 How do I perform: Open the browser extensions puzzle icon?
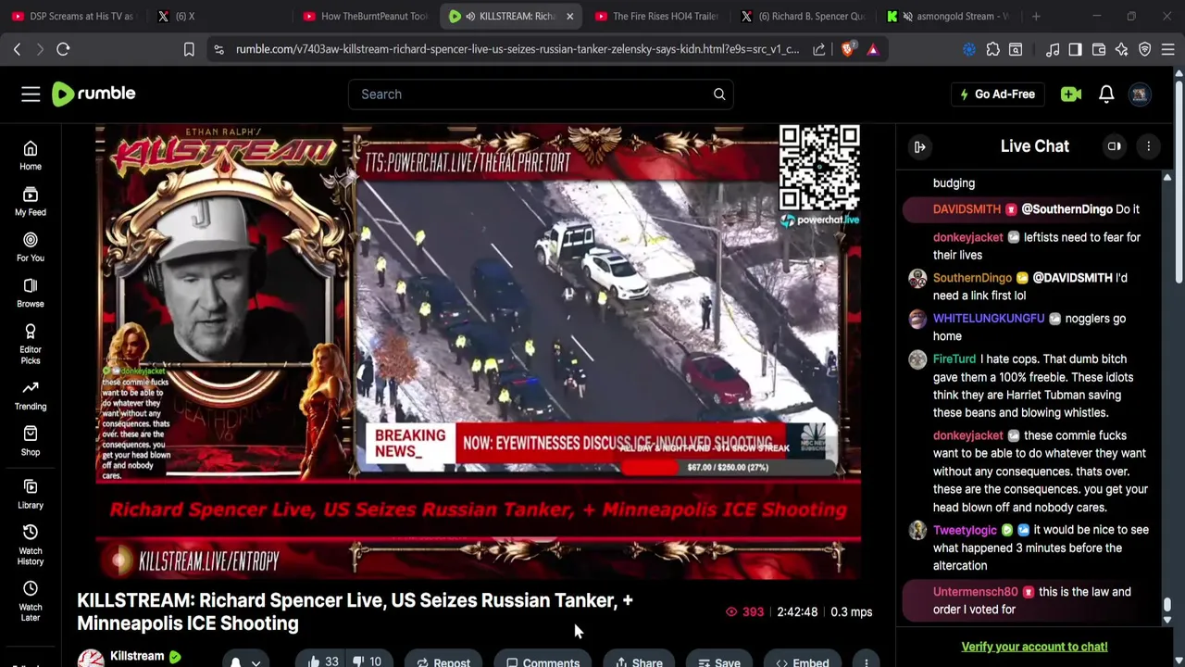click(992, 49)
